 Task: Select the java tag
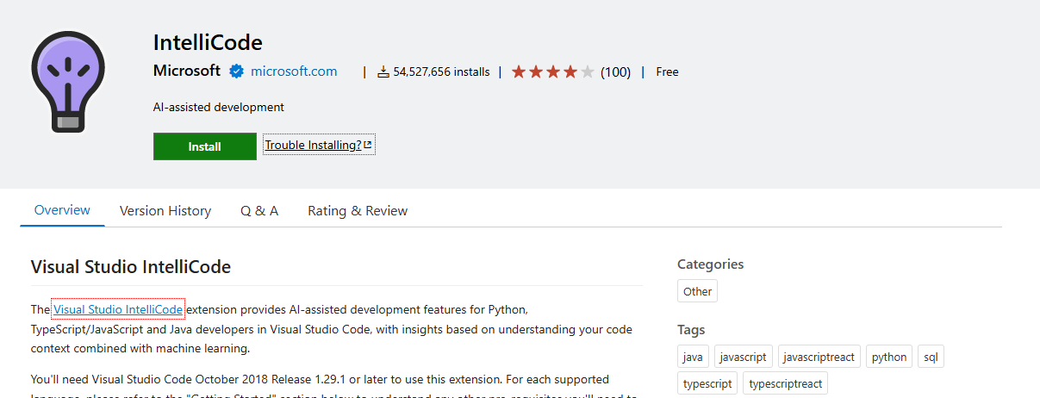[693, 357]
